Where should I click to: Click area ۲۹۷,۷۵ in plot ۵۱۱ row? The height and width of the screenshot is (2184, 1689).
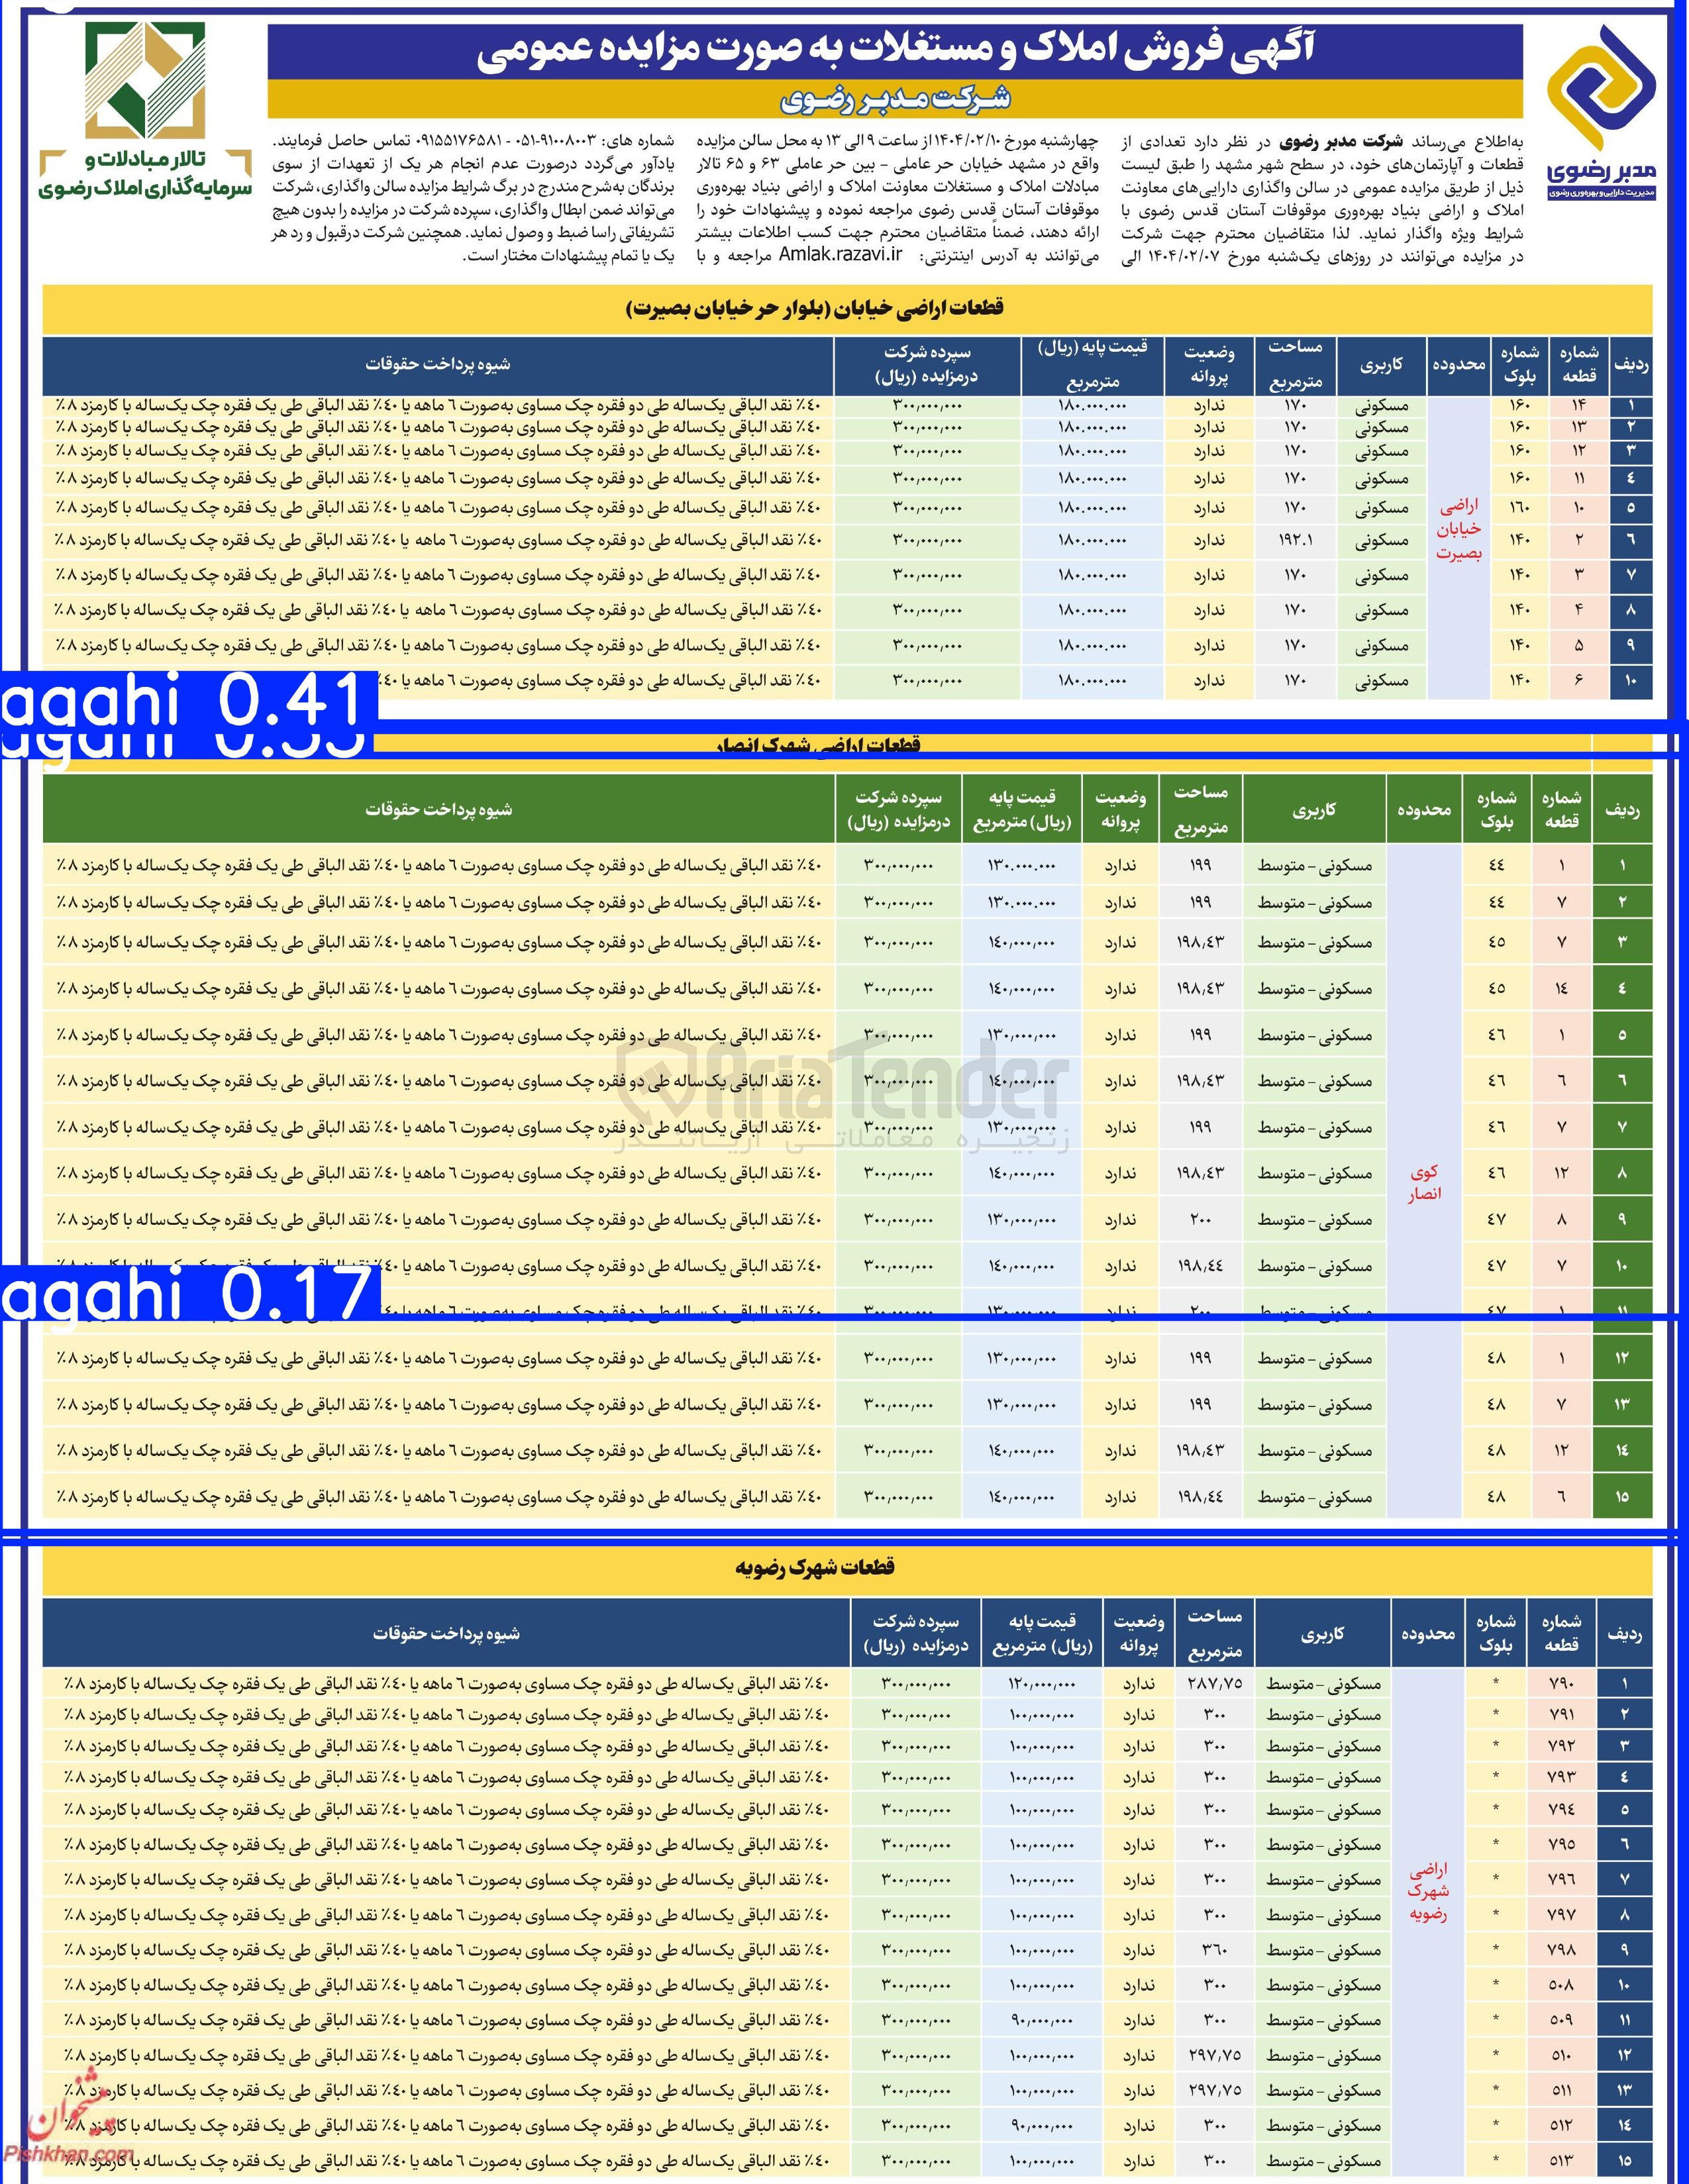pyautogui.click(x=1214, y=2090)
